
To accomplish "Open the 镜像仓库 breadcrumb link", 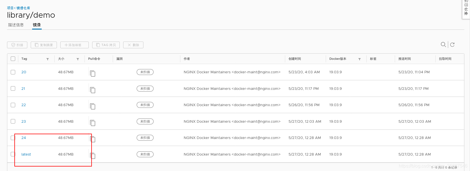I will [x=23, y=8].
